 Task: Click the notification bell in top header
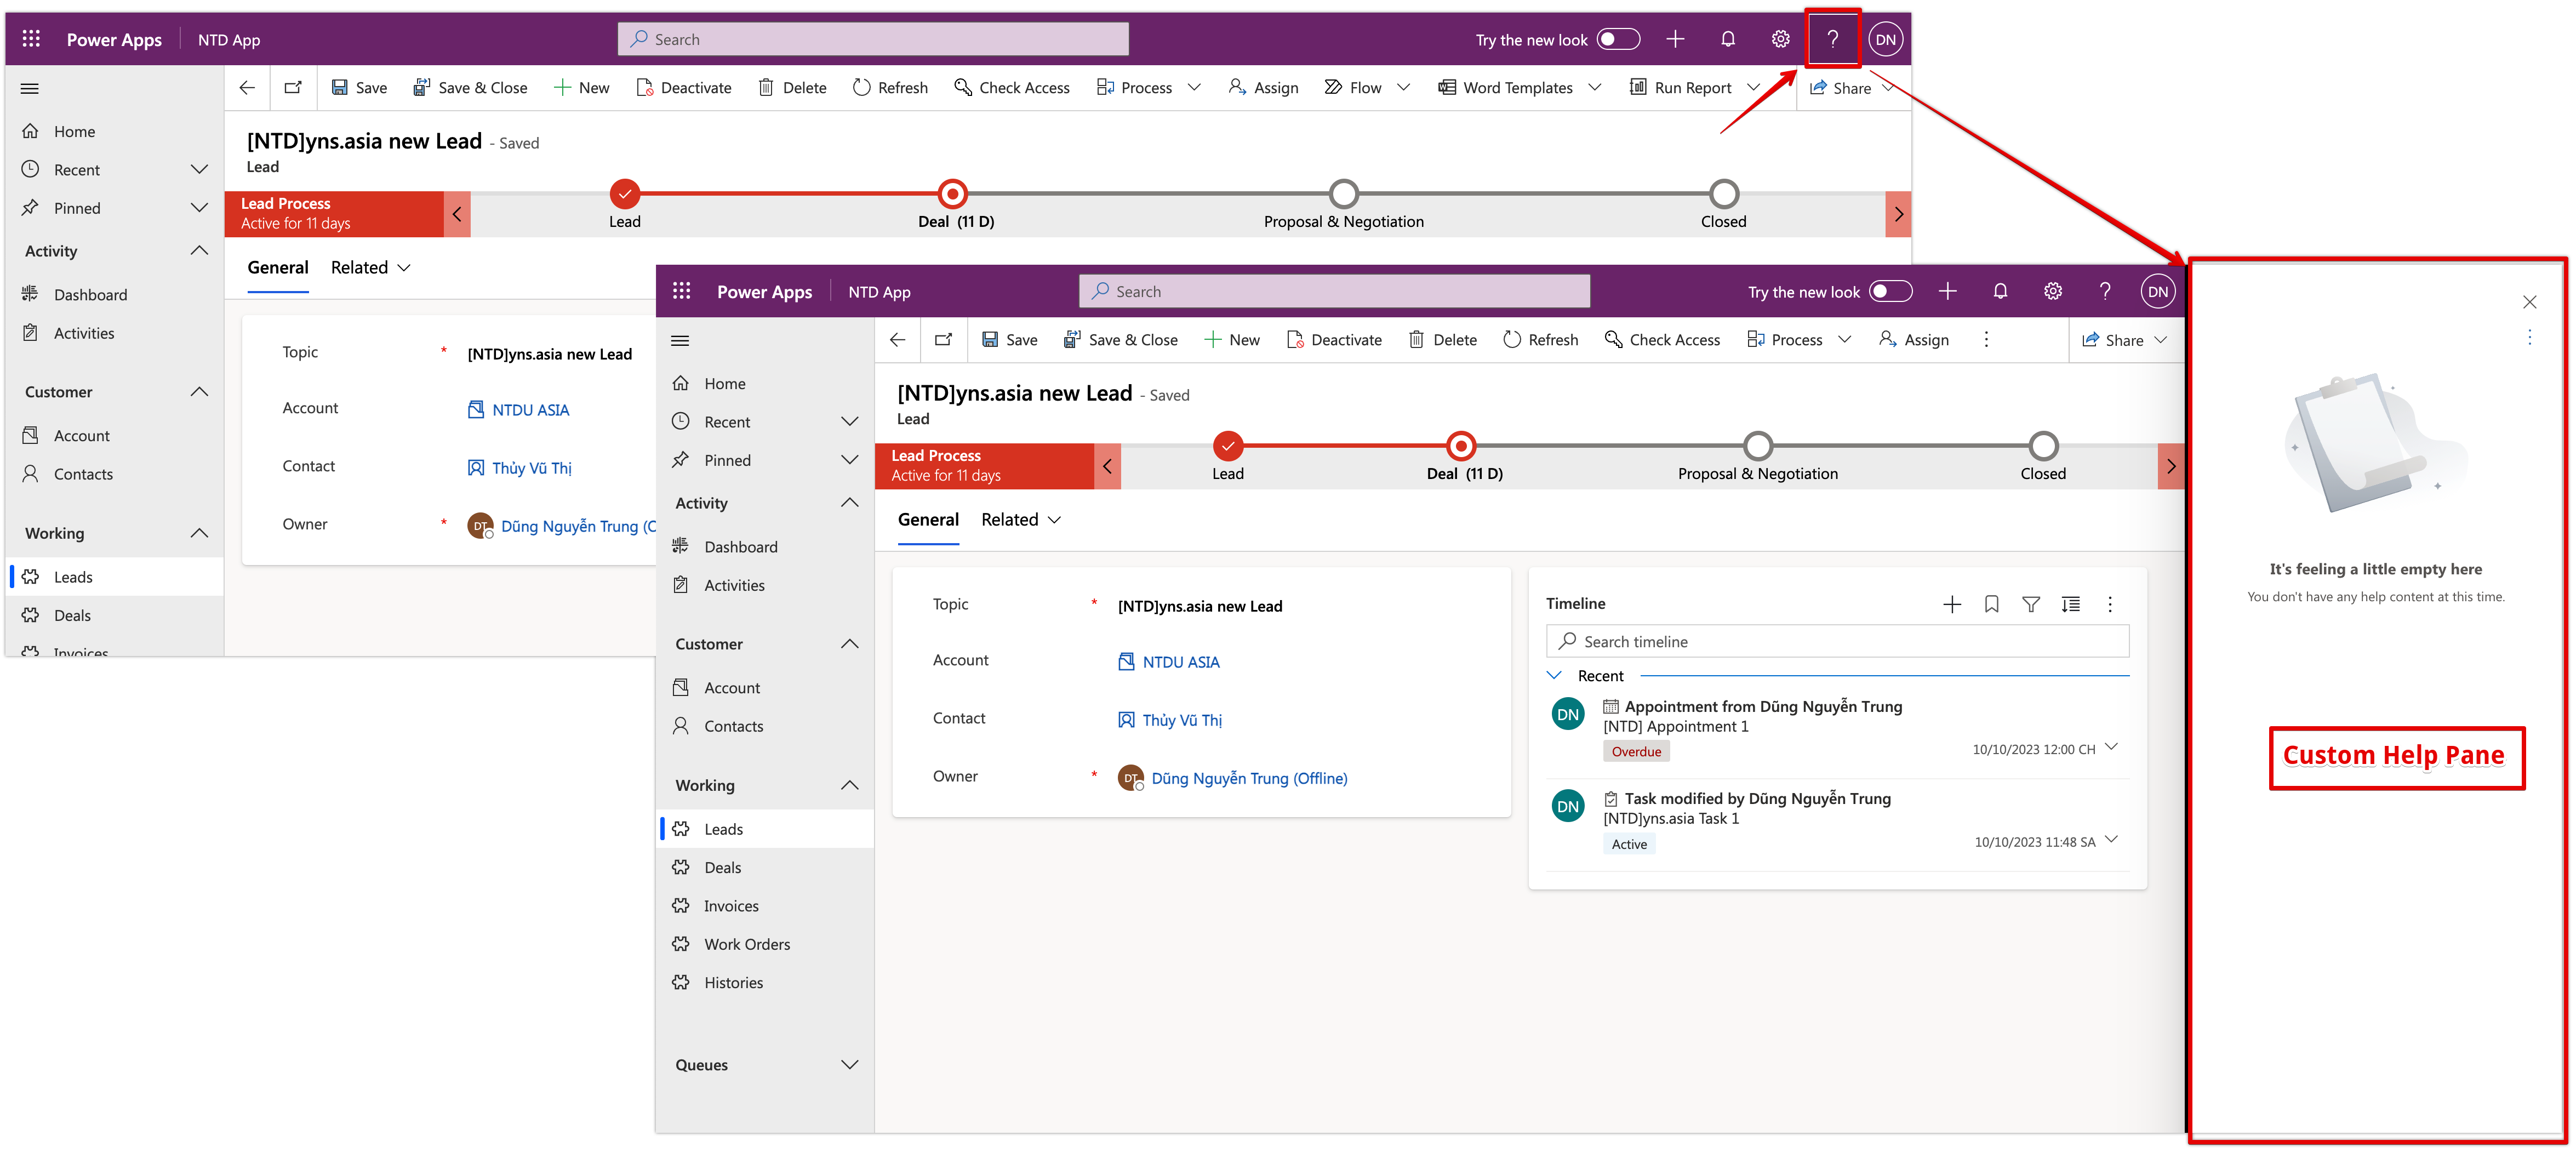[x=1728, y=39]
